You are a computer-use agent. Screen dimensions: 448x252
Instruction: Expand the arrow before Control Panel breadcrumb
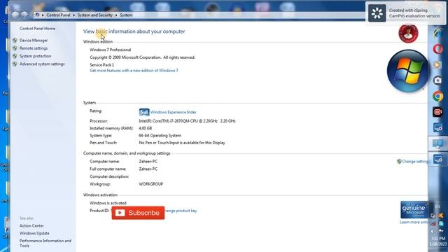[43, 15]
